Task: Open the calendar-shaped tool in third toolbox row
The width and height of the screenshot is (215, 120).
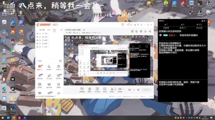Action: 59,85
